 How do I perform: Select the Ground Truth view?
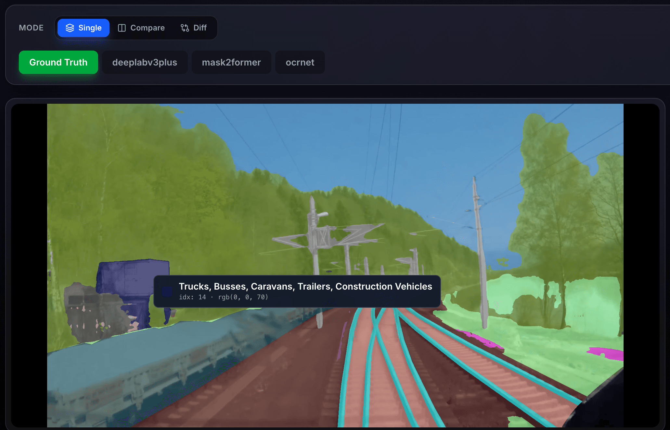point(58,62)
